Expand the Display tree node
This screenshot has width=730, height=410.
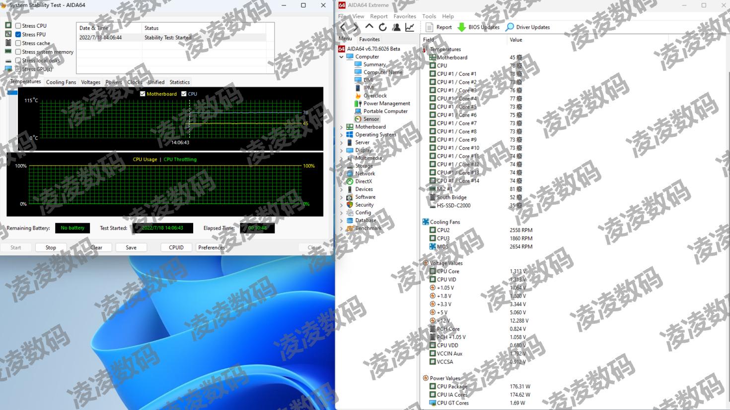(x=341, y=150)
